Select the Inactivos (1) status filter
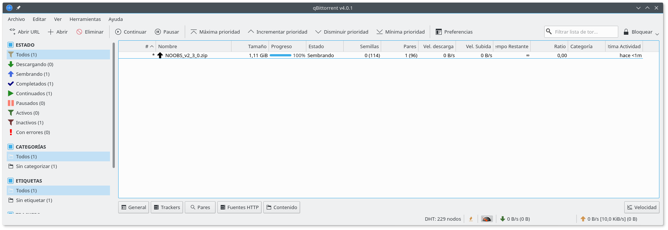This screenshot has width=668, height=230. (x=58, y=122)
